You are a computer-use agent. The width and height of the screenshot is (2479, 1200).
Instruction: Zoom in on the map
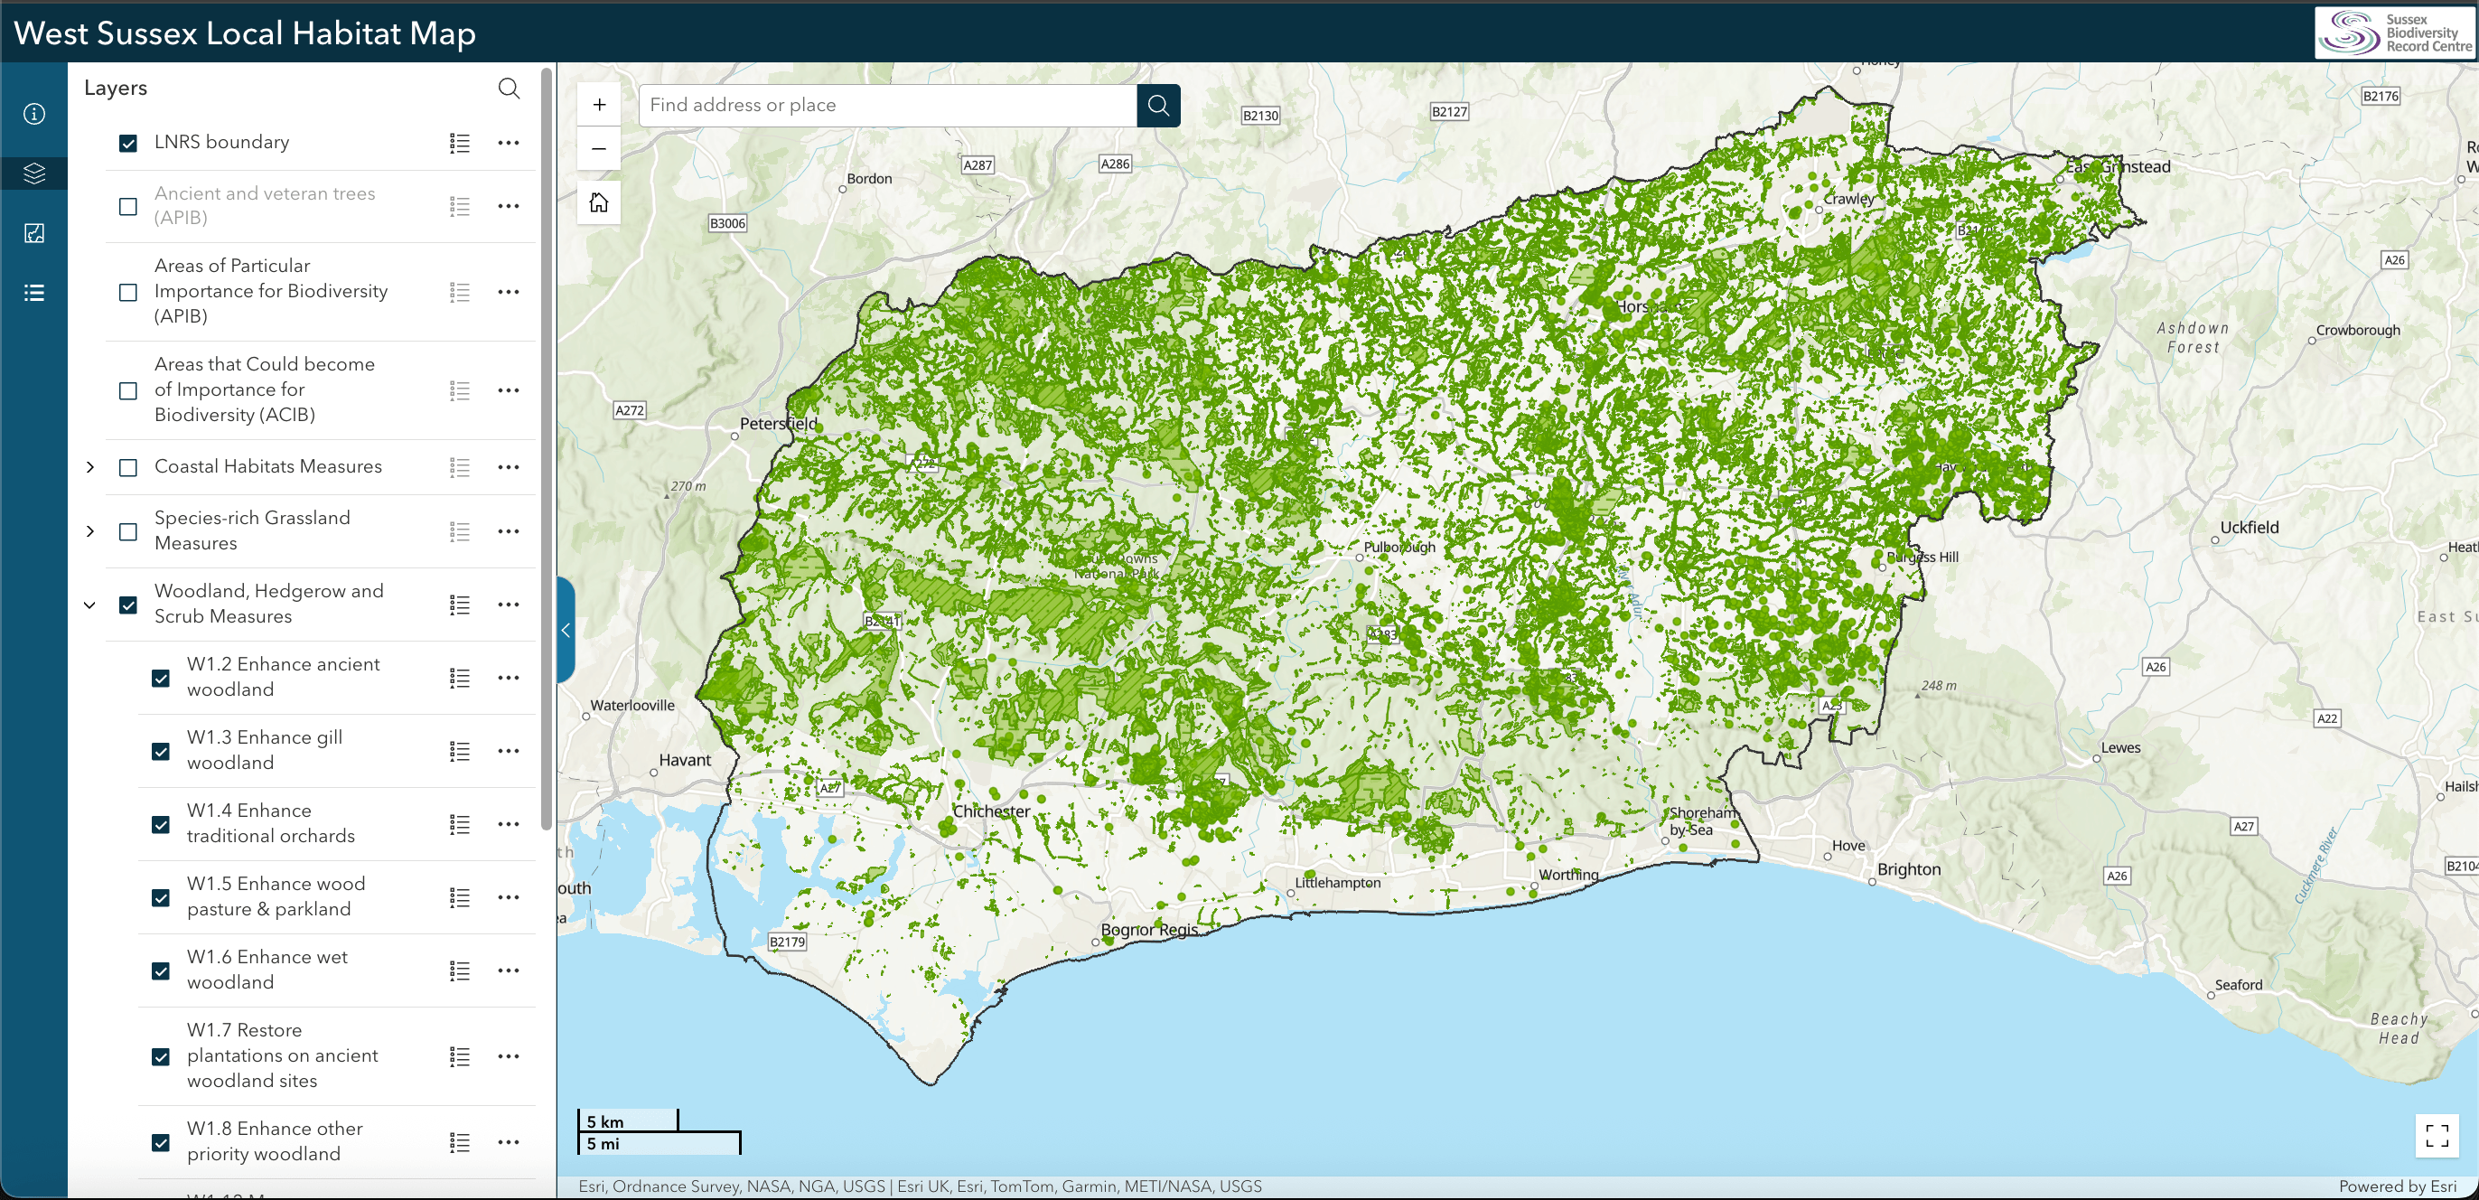599,105
